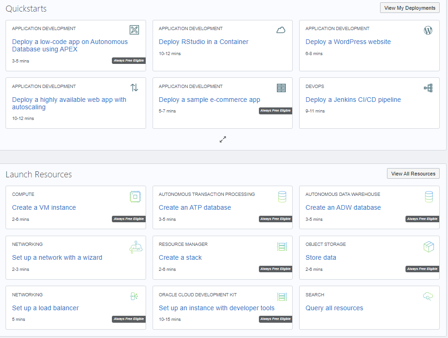Click the e-commerce app grid icon
448x338 pixels.
pos(281,88)
